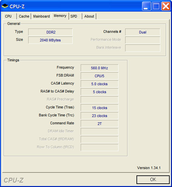Click the CAS# Latency label
This screenshot has width=172, height=187.
[x=62, y=83]
